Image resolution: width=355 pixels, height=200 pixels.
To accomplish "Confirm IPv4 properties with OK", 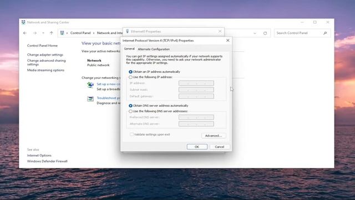I will tap(197, 147).
